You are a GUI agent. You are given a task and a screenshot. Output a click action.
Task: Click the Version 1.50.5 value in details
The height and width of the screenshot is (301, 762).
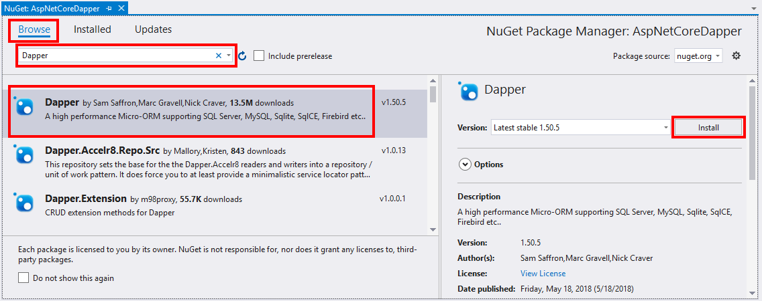(x=532, y=242)
